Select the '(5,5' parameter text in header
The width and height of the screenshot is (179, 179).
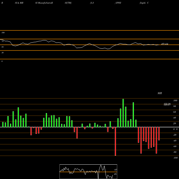[x=92, y=3]
